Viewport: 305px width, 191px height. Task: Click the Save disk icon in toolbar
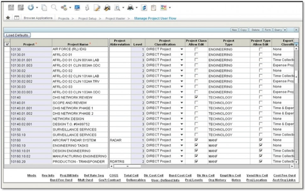coord(11,8)
